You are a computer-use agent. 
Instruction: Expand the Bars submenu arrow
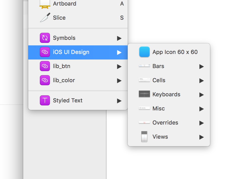pyautogui.click(x=201, y=66)
